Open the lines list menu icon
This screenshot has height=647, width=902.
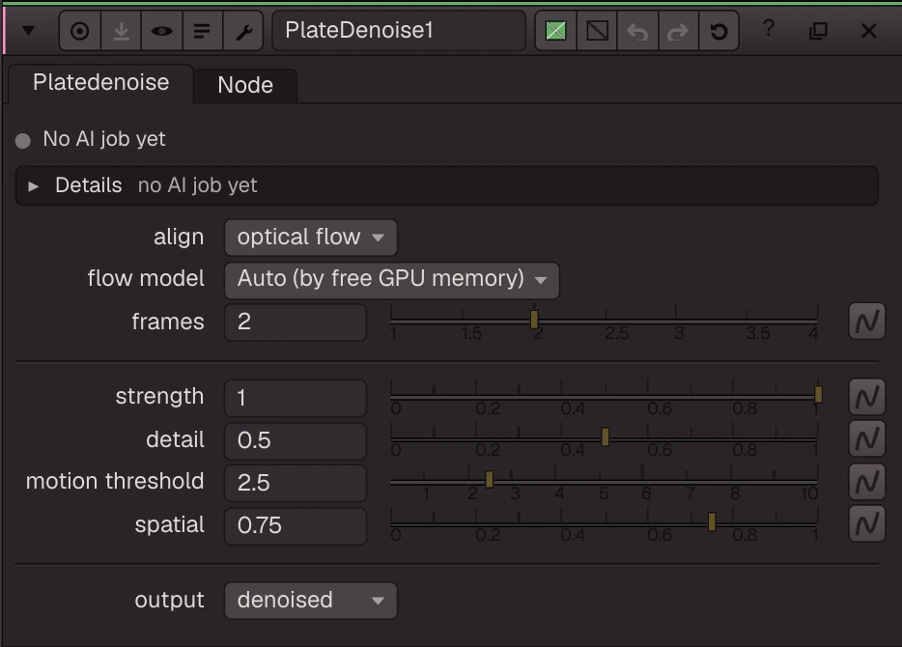(202, 31)
